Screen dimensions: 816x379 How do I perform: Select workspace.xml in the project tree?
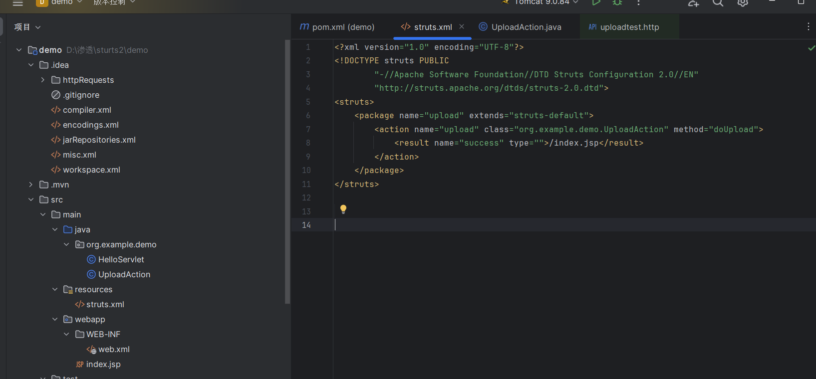click(x=91, y=170)
